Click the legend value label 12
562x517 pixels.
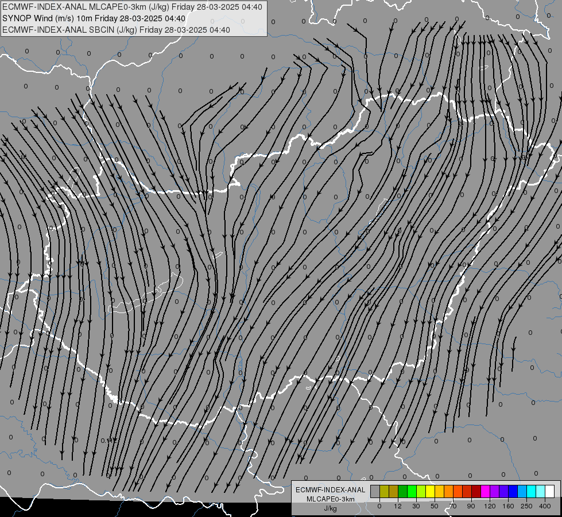click(x=397, y=506)
